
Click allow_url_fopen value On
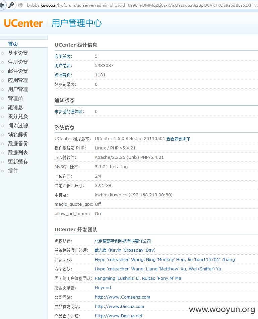click(x=98, y=213)
